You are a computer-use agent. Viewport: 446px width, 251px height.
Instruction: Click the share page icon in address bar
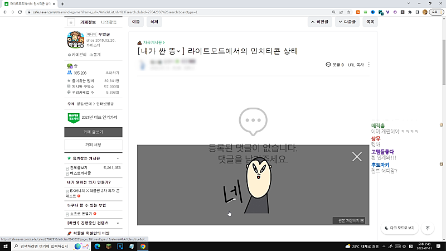[x=341, y=12]
